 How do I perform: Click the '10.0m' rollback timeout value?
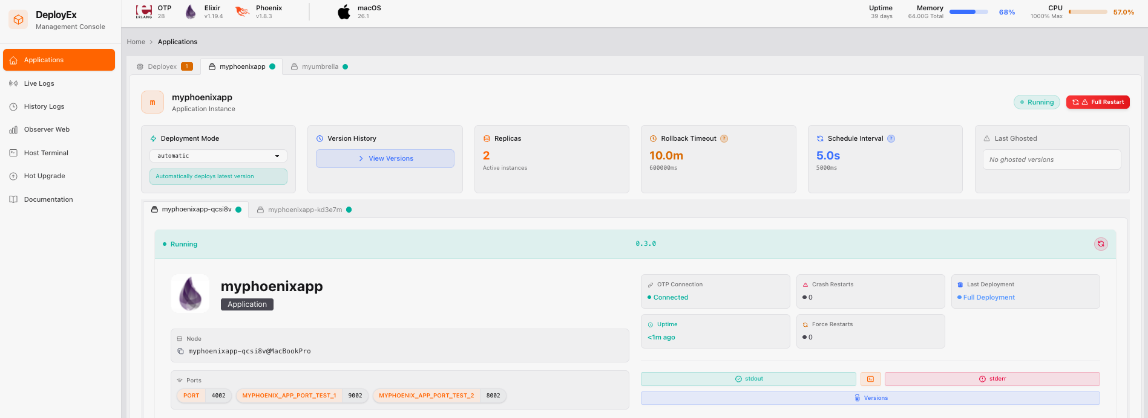[x=666, y=156]
